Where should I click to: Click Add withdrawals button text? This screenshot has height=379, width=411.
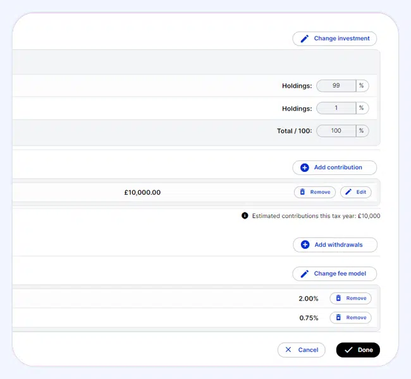click(339, 244)
